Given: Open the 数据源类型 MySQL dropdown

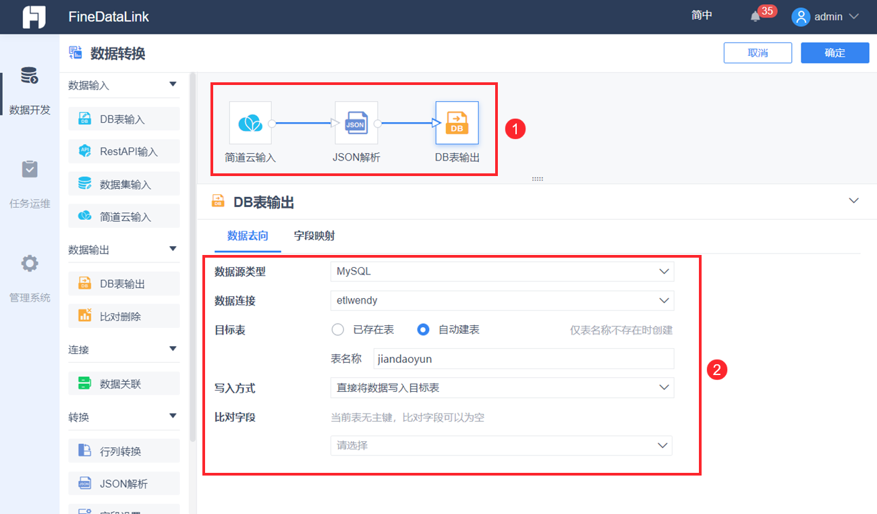Looking at the screenshot, I should click(502, 271).
